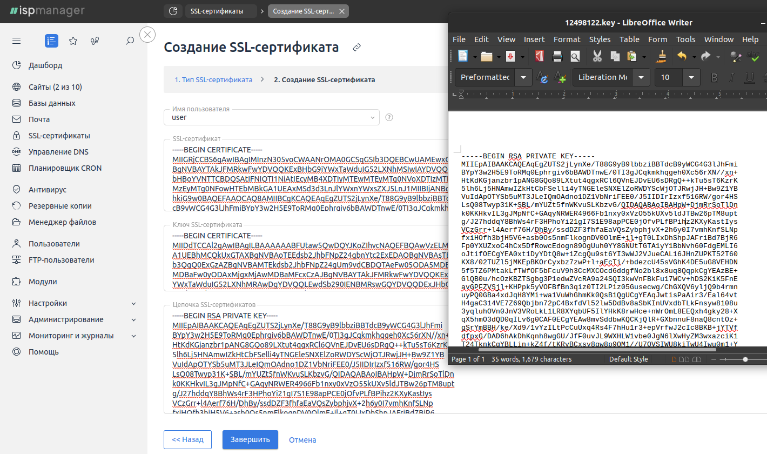This screenshot has height=454, width=767.
Task: Open New Document dropdown arrow in Writer
Action: pyautogui.click(x=475, y=56)
